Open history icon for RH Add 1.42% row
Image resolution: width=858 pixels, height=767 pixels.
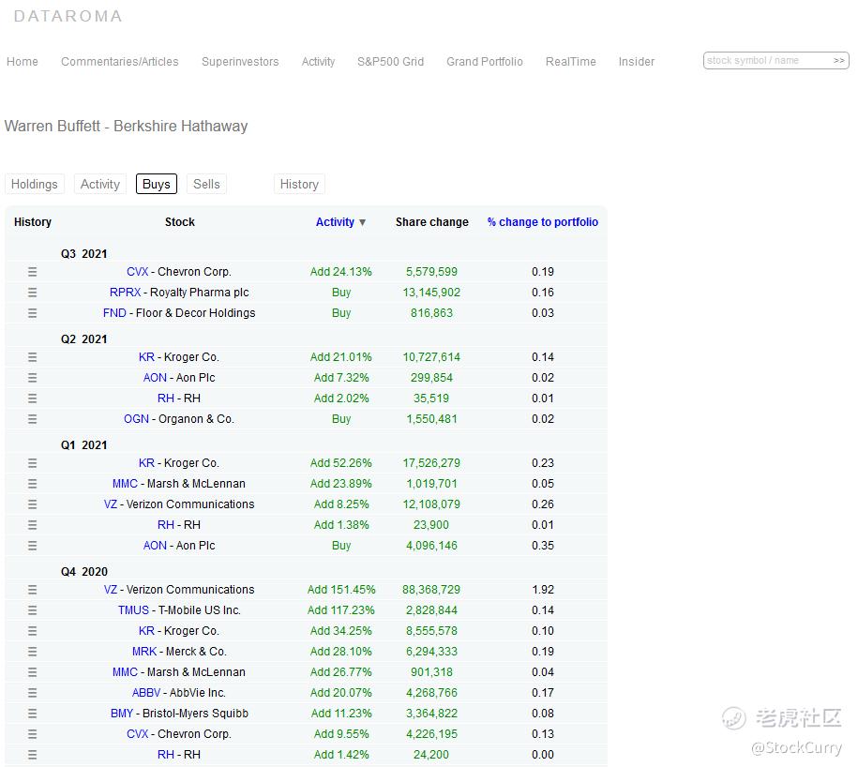tap(32, 755)
